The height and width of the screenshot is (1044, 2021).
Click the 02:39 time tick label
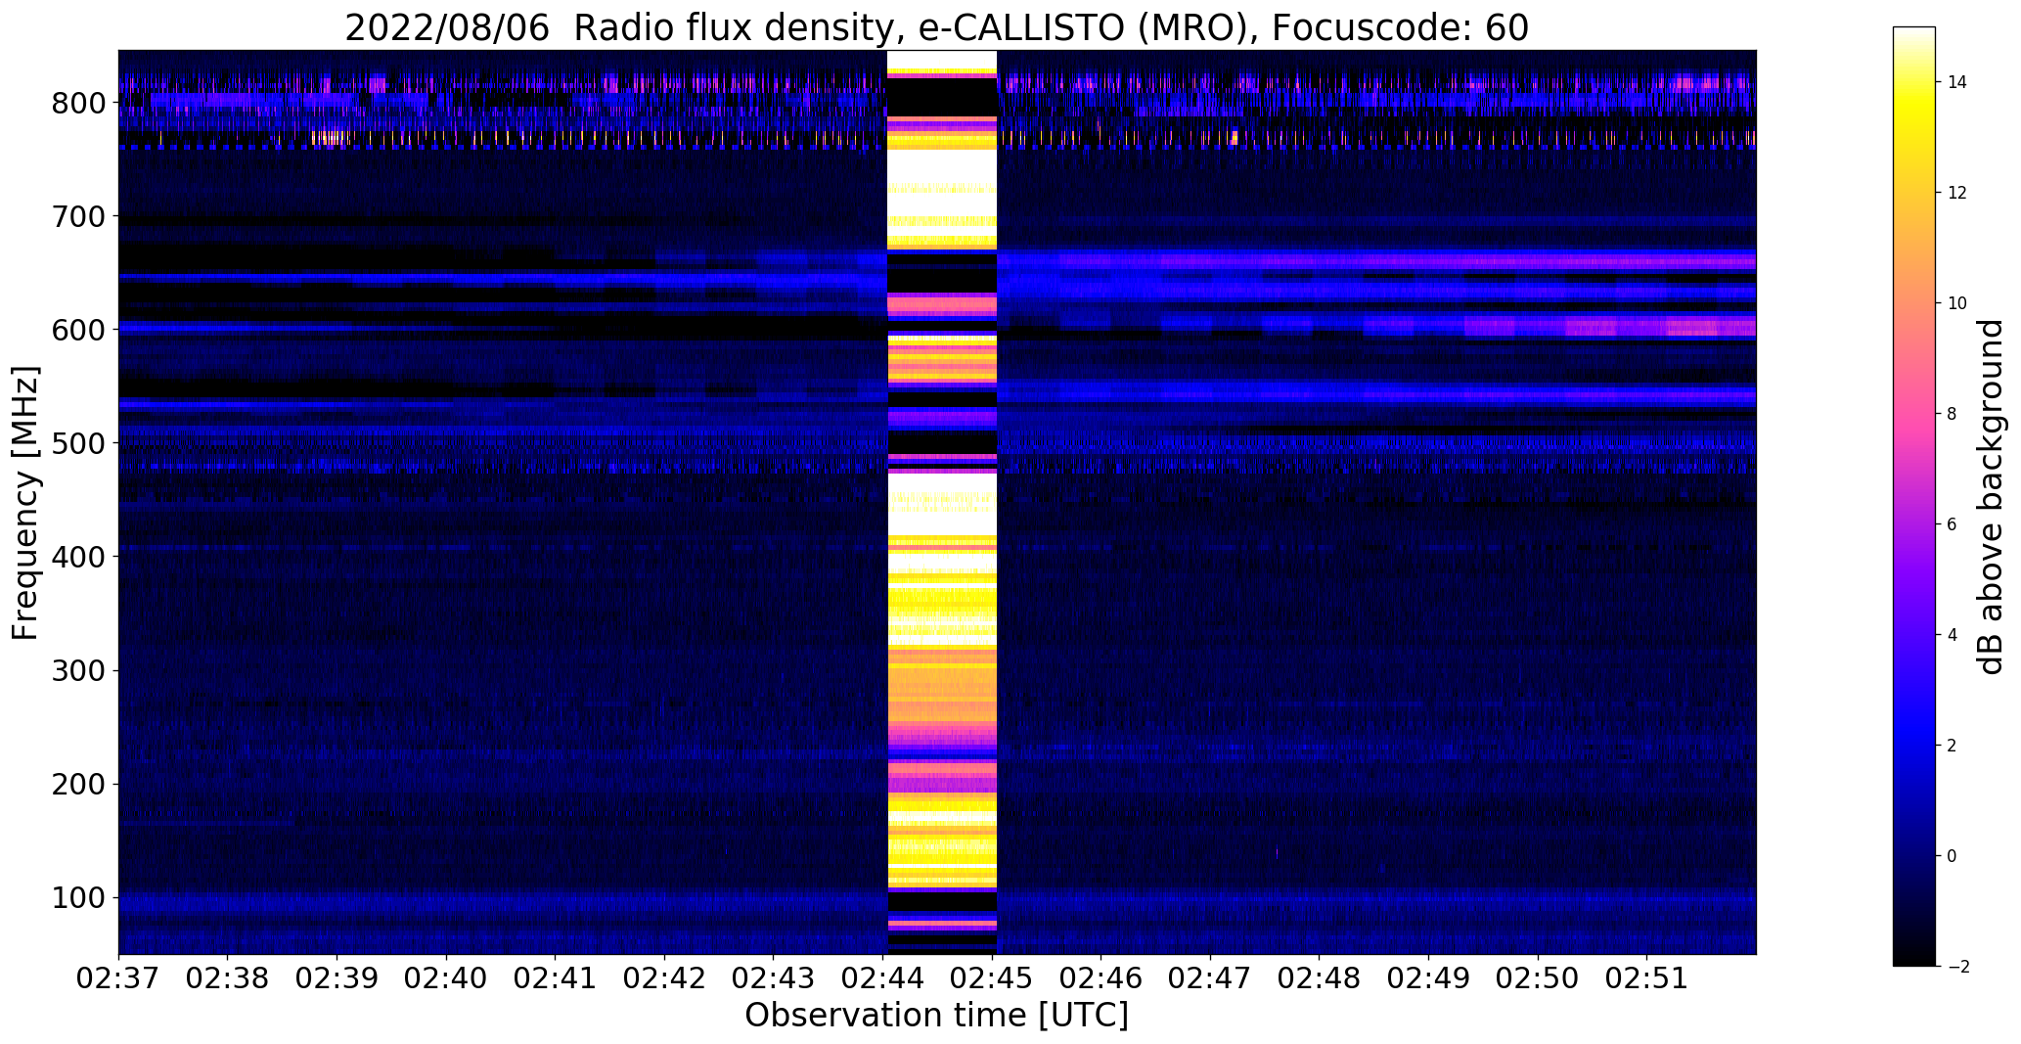point(337,978)
